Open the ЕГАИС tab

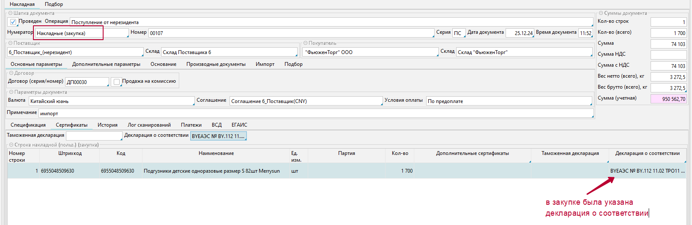[239, 125]
